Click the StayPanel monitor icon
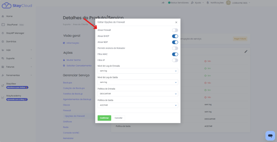The height and width of the screenshot is (142, 277). click(x=3, y=25)
